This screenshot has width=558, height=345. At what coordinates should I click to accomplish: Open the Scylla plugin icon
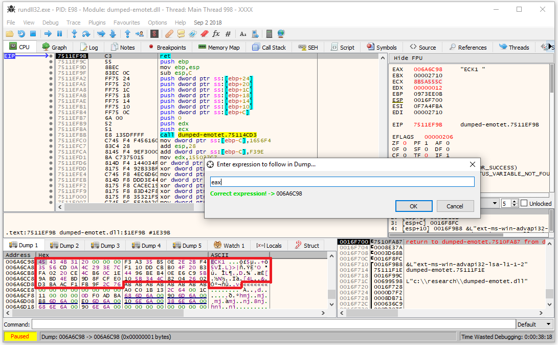point(154,34)
